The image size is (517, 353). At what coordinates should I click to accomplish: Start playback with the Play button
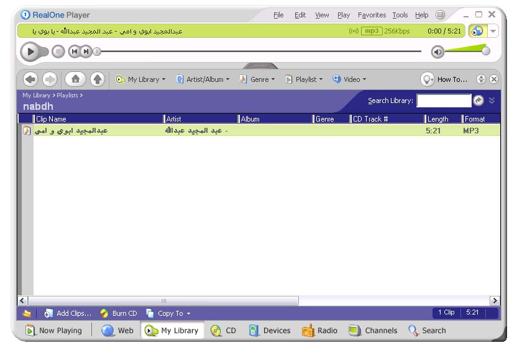30,51
